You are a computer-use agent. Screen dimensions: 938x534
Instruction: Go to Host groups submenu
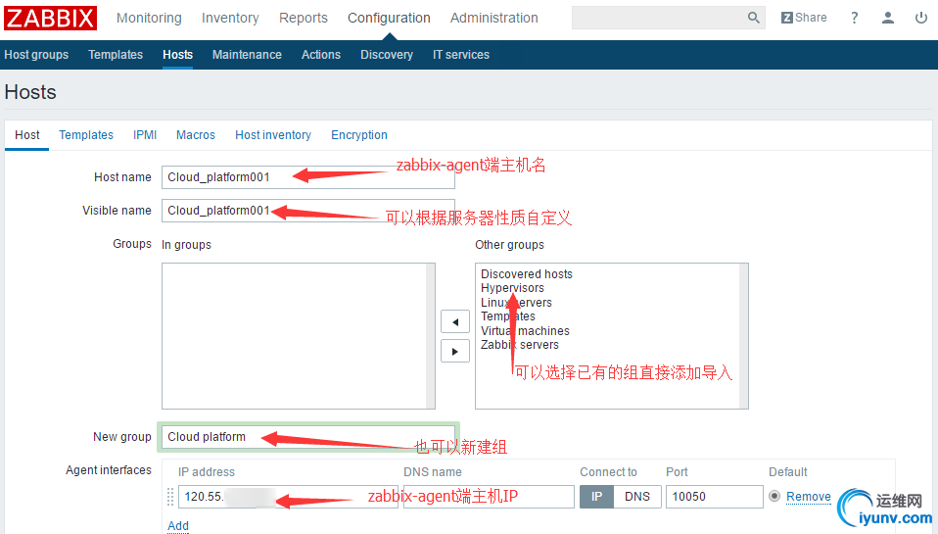pyautogui.click(x=36, y=55)
